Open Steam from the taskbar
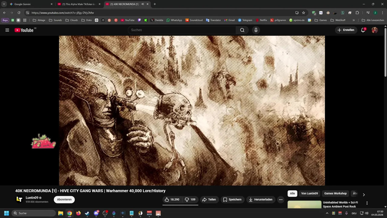This screenshot has height=218, width=387. (x=87, y=213)
